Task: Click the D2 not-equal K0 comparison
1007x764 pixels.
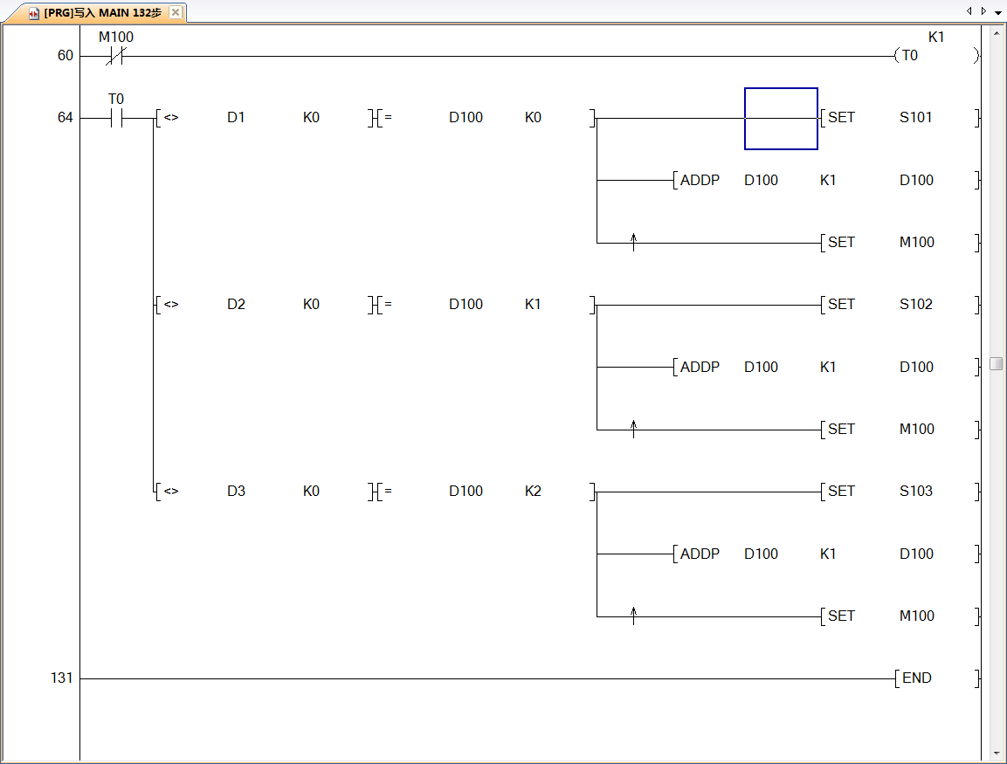Action: coord(262,305)
